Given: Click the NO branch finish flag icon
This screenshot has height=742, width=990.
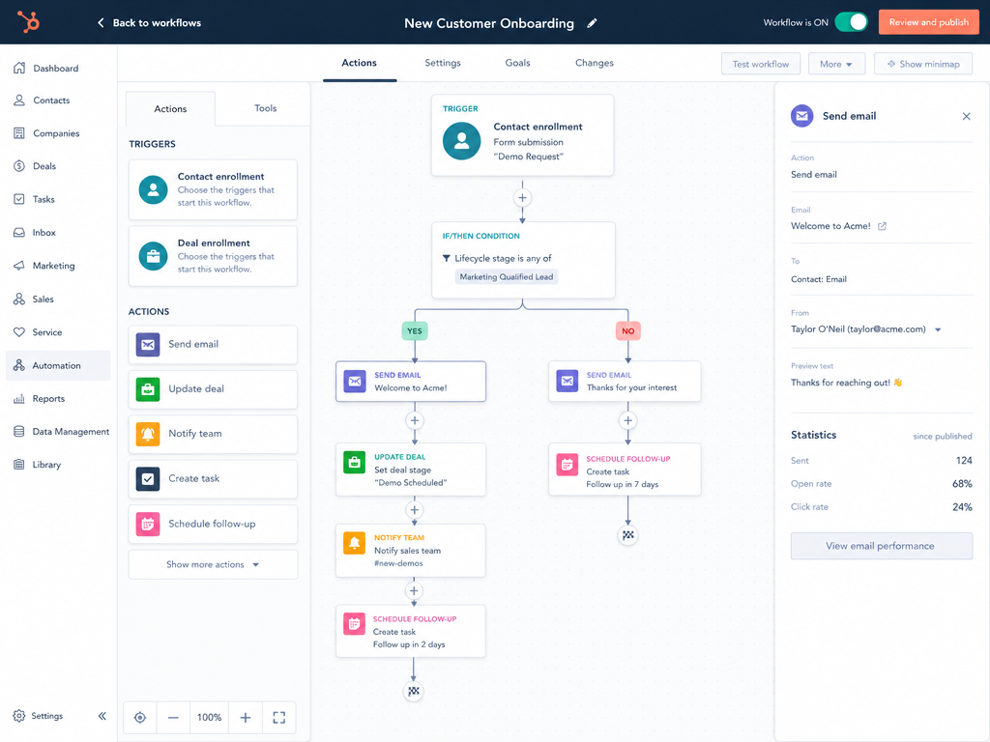Looking at the screenshot, I should (627, 535).
